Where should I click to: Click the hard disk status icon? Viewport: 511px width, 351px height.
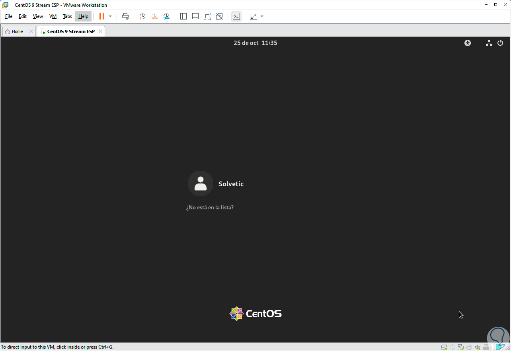tap(444, 347)
